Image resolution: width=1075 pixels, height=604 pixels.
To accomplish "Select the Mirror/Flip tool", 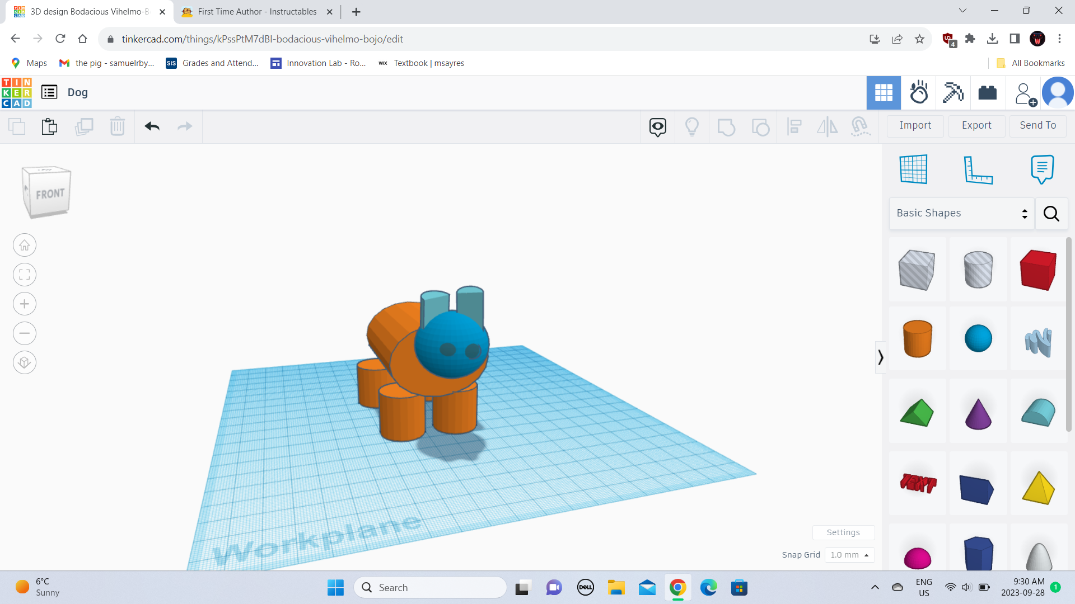I will 827,126.
